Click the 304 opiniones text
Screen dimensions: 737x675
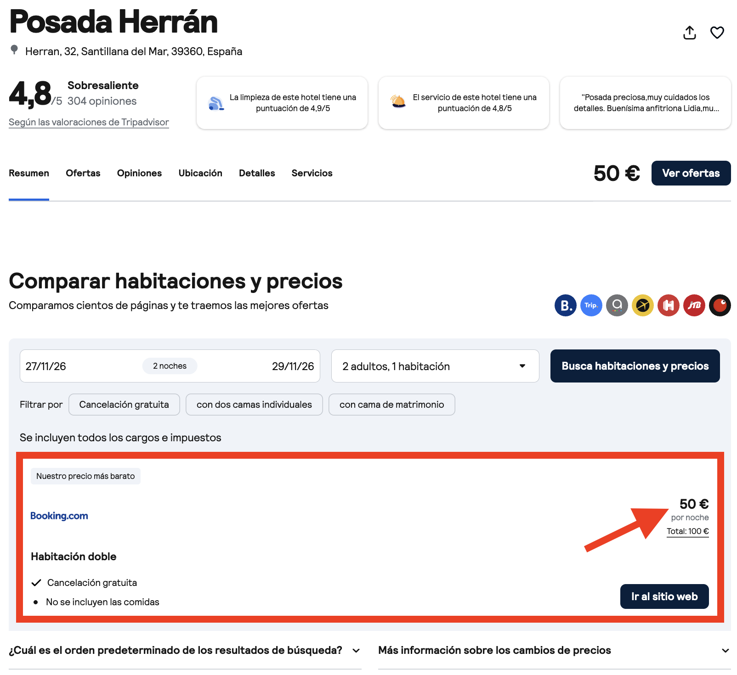102,101
